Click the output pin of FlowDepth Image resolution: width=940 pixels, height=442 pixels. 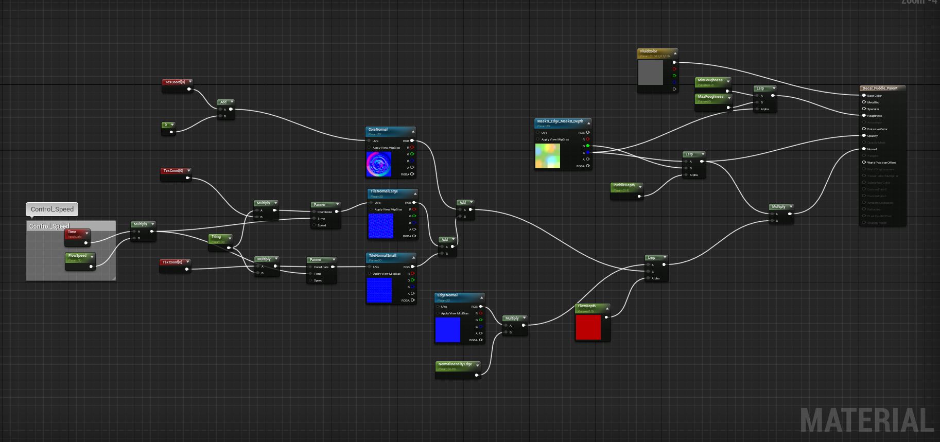(x=606, y=317)
